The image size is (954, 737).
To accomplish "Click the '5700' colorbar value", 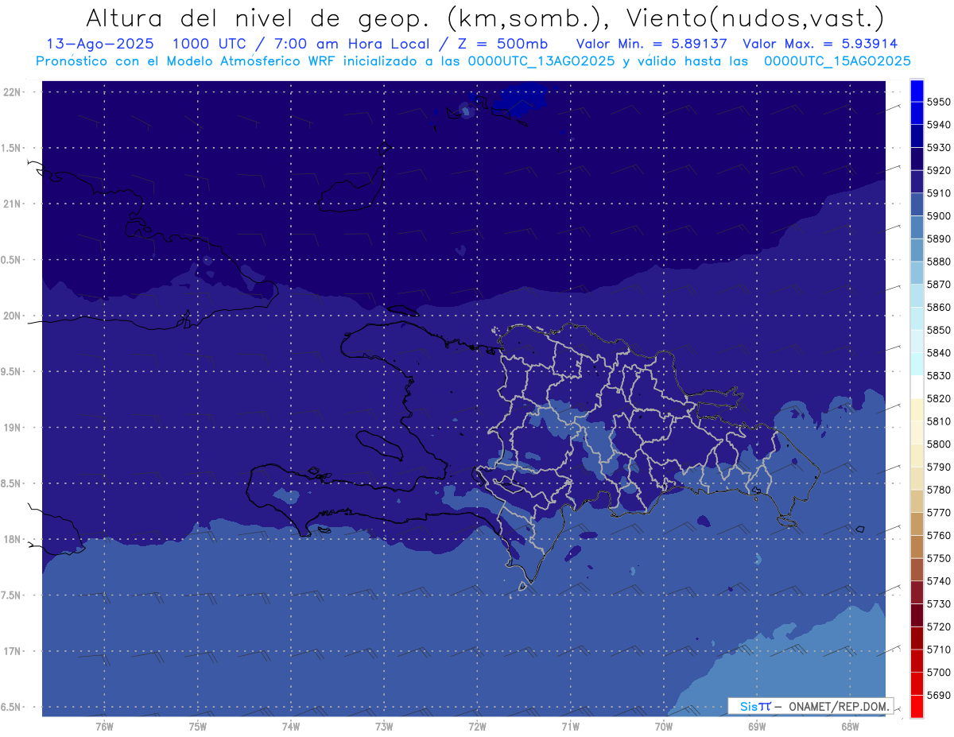I will tap(939, 673).
